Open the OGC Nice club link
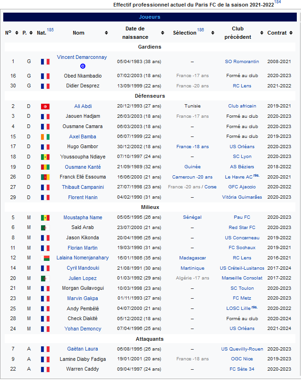Image resolution: width=301 pixels, height=380 pixels. point(242,359)
